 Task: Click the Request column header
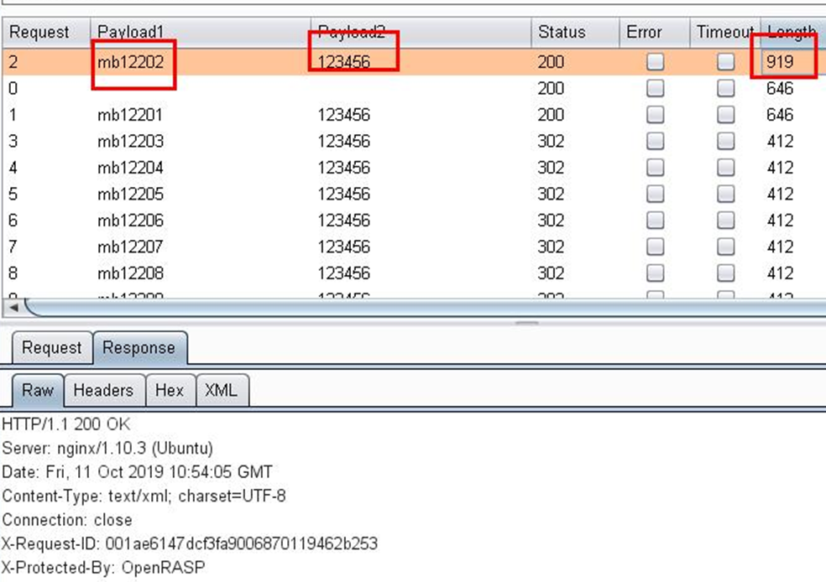click(x=46, y=33)
